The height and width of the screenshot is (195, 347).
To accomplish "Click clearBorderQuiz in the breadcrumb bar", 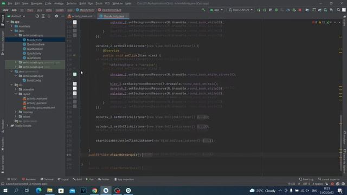I will point(110,10).
